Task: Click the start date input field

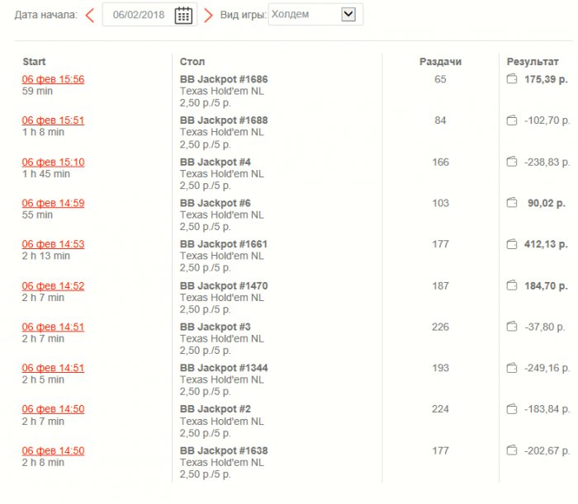Action: (138, 15)
